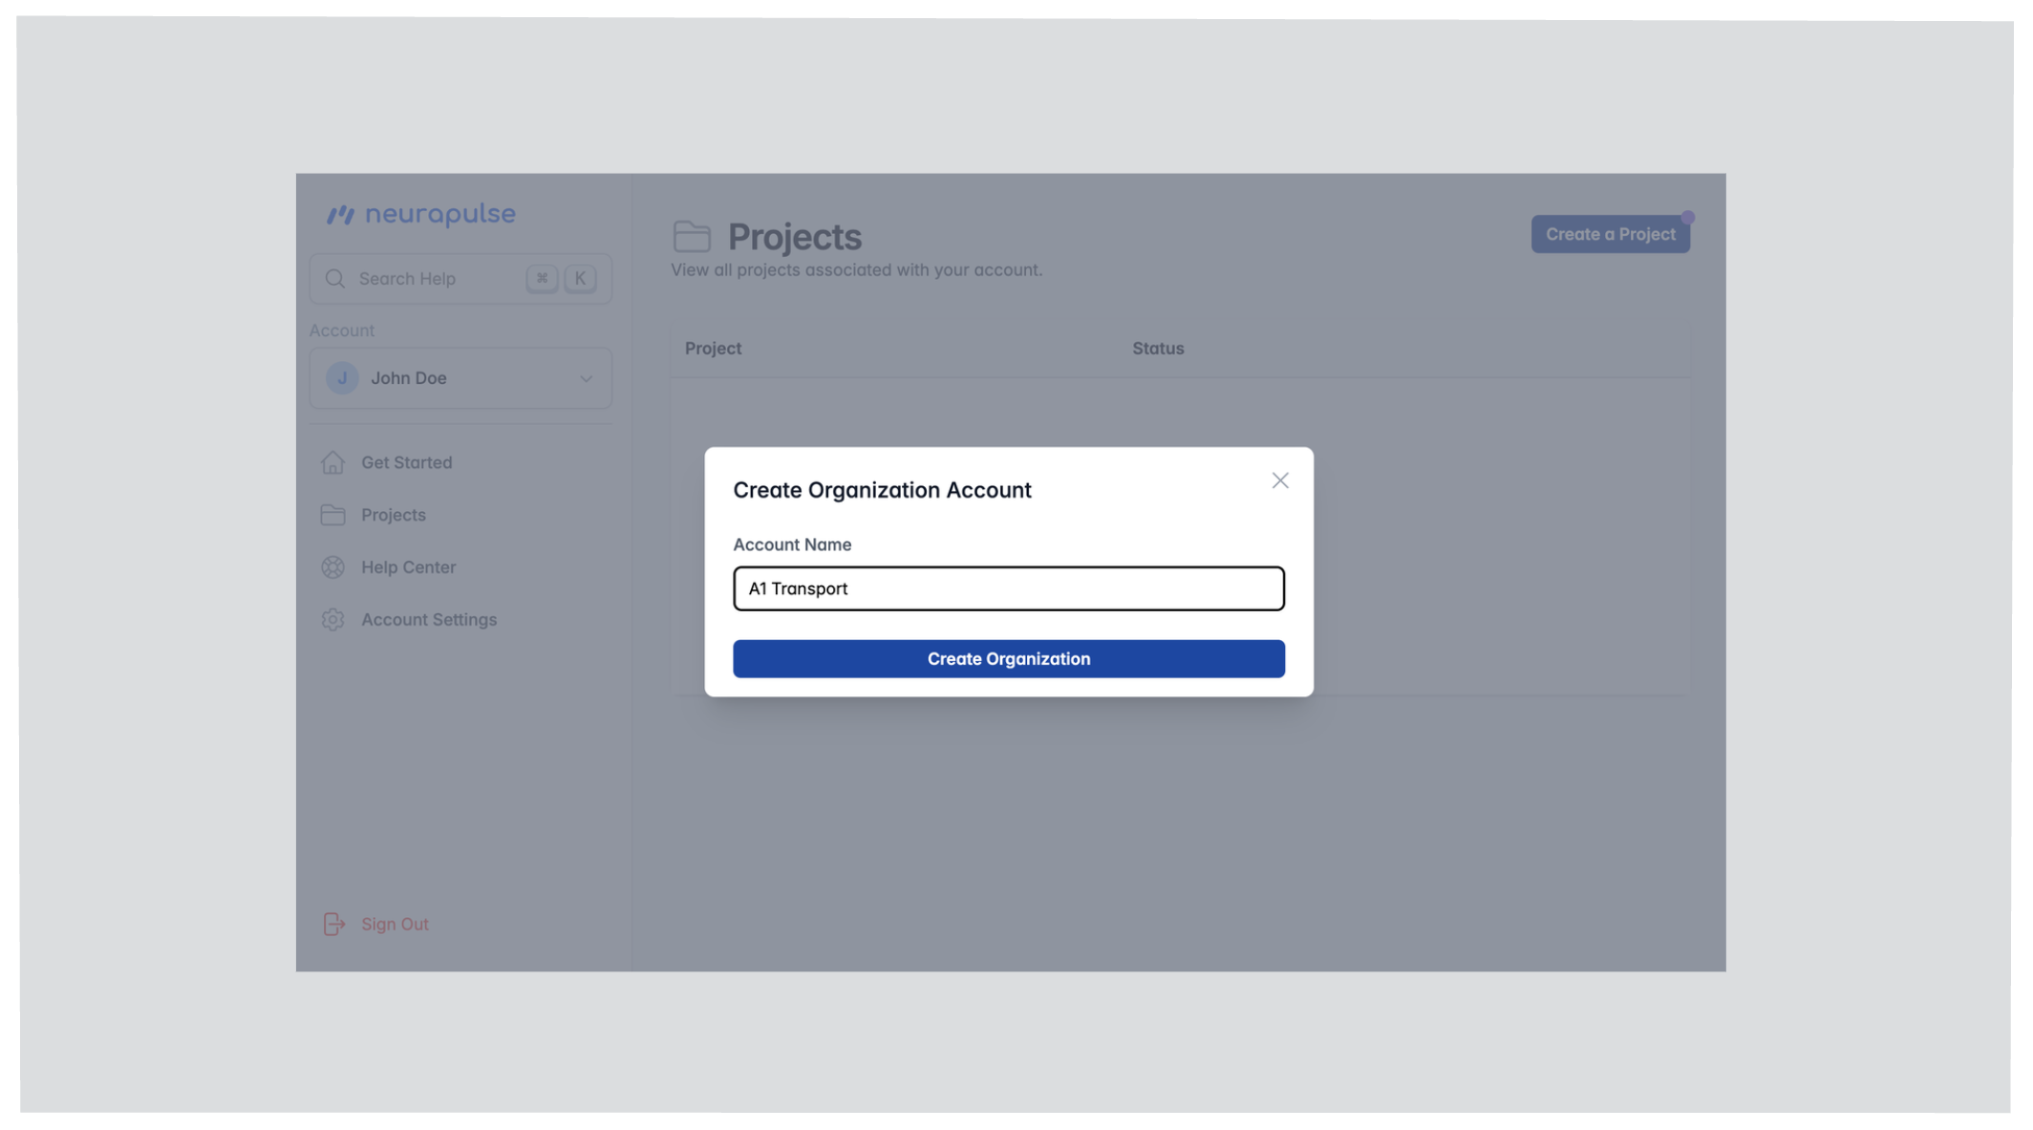Viewport: 2033px width, 1130px height.
Task: Click the Search Help field
Action: click(x=435, y=279)
